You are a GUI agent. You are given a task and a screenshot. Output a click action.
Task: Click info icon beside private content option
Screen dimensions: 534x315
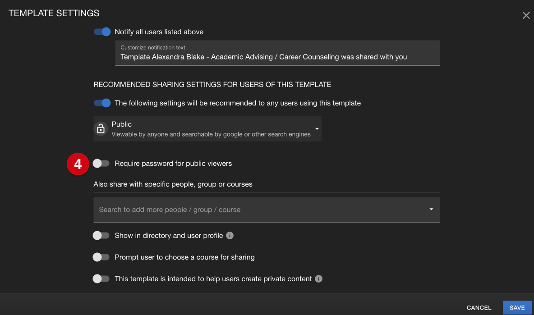coord(318,278)
